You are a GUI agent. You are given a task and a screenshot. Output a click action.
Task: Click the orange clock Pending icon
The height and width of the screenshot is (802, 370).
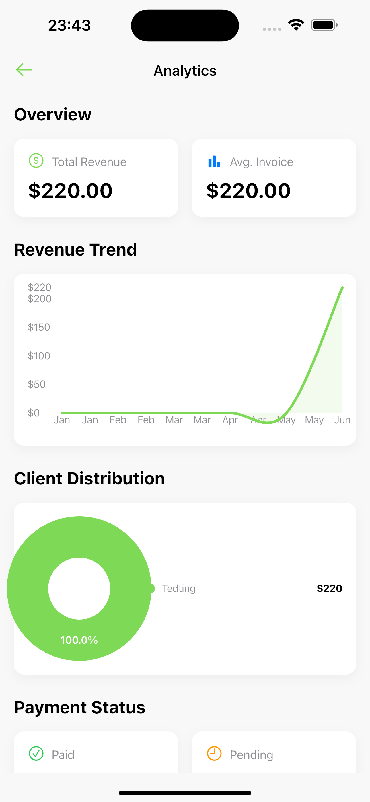click(214, 754)
